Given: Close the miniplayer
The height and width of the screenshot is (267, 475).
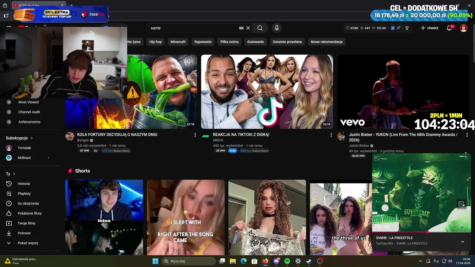Looking at the screenshot, I should point(466,158).
